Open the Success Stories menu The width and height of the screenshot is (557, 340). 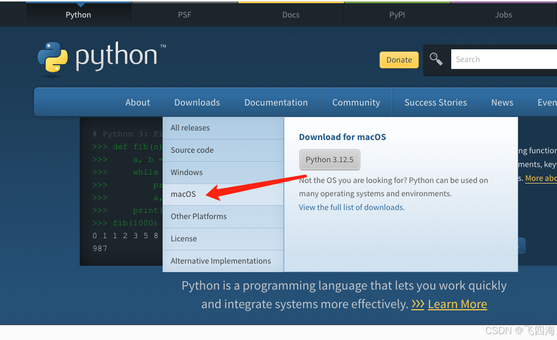click(435, 102)
